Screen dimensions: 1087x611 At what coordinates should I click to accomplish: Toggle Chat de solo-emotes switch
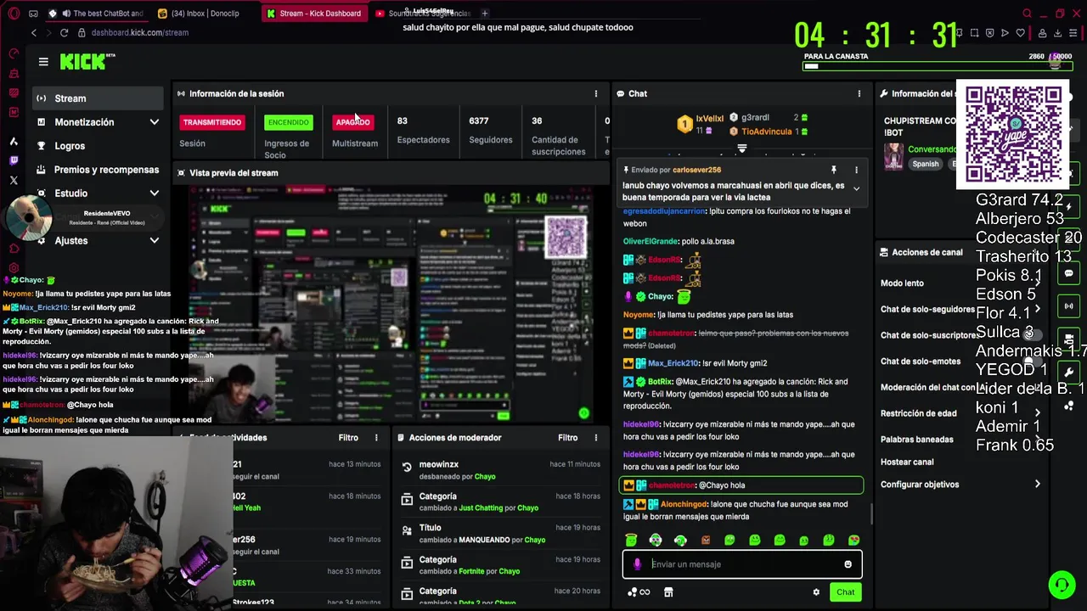pos(1033,361)
